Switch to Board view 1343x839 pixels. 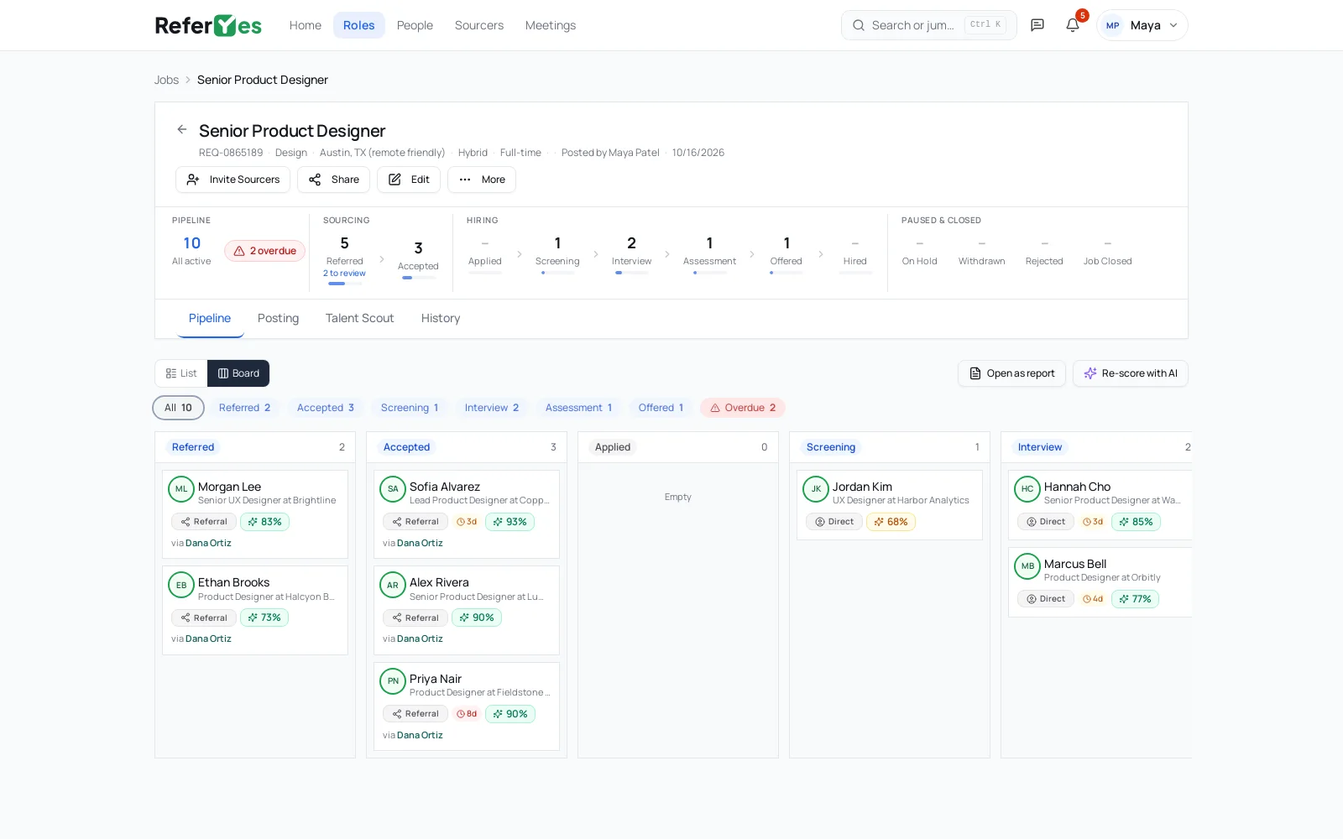(x=238, y=373)
